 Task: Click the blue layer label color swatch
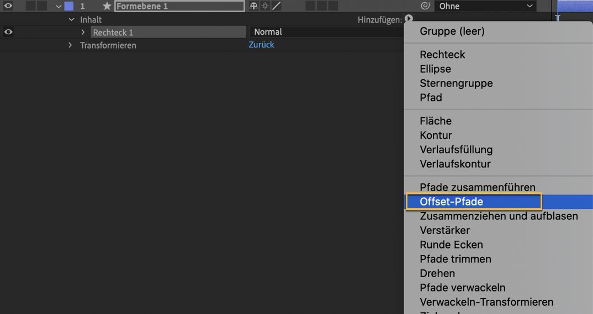[x=69, y=6]
